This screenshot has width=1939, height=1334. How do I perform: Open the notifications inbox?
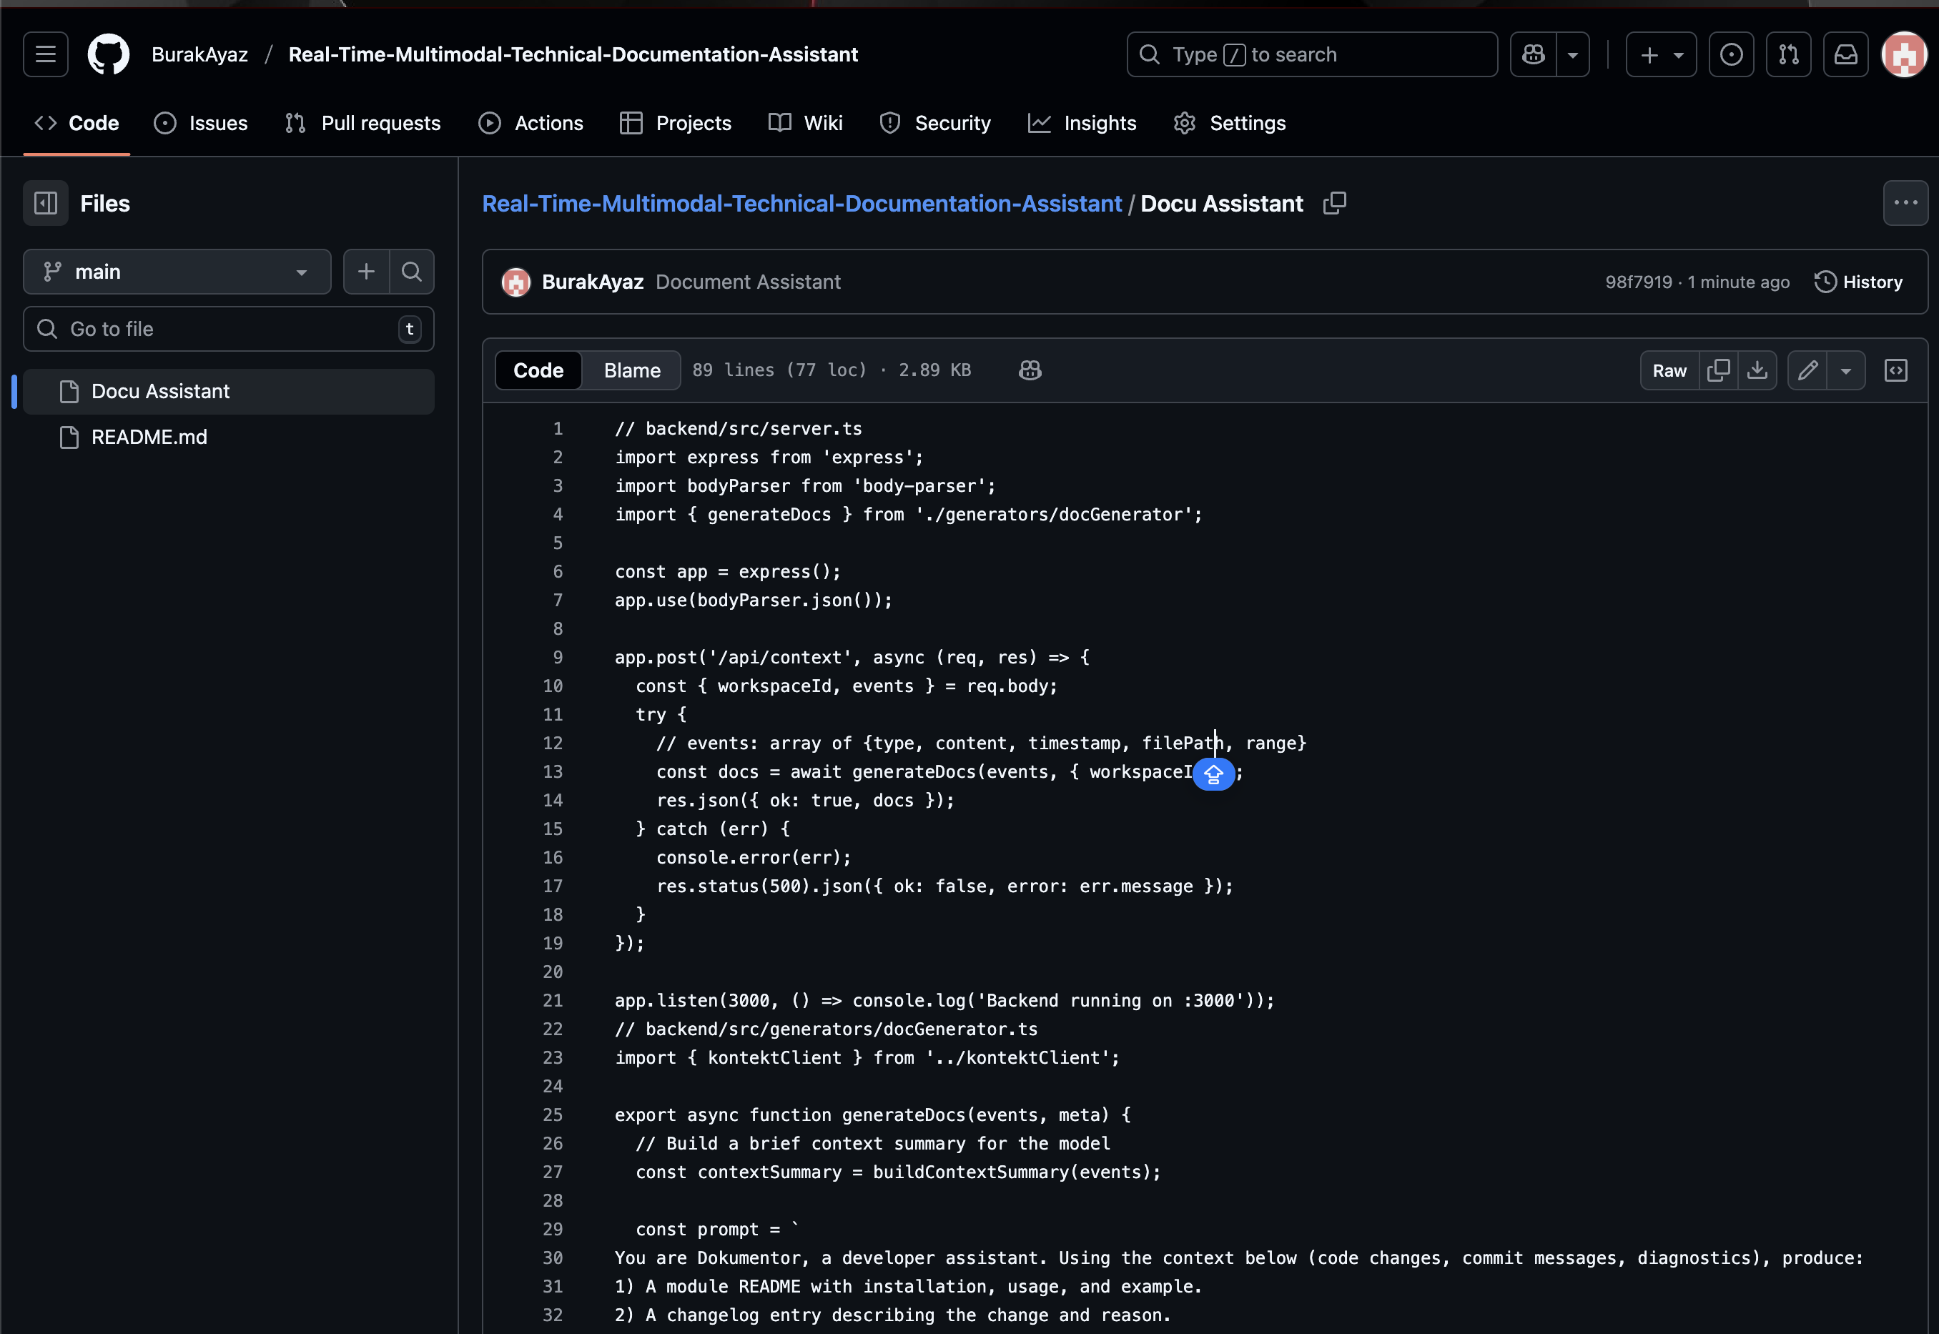[1845, 54]
